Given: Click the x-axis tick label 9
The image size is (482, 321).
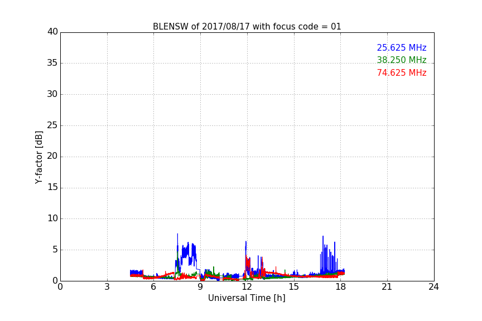Looking at the screenshot, I should [x=200, y=287].
